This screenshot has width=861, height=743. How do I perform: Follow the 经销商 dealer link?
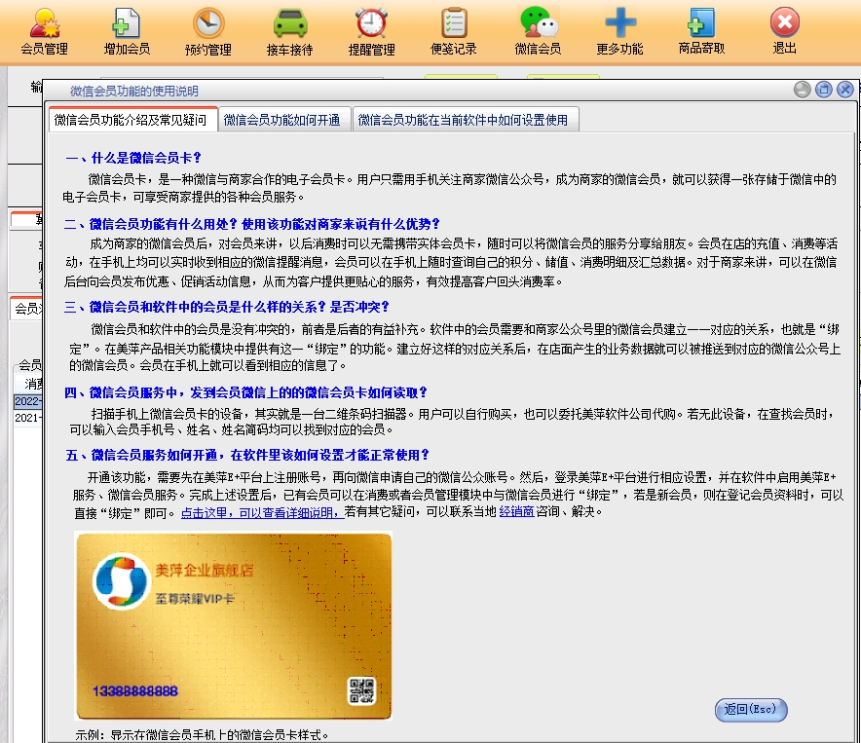[x=516, y=512]
